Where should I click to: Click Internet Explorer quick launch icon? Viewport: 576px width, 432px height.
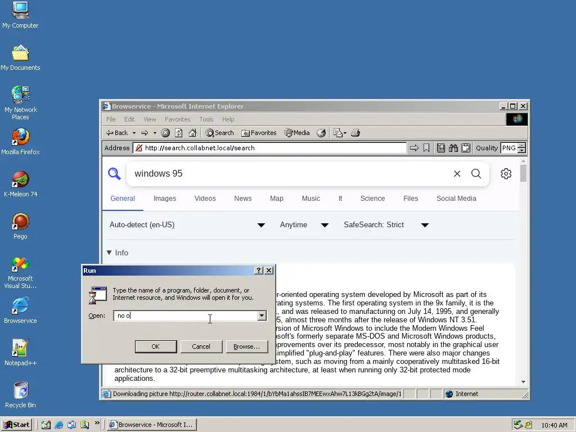pyautogui.click(x=58, y=425)
